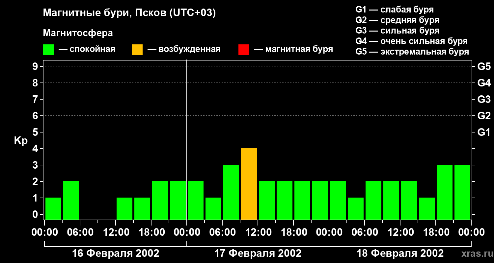Click the 00:00–03:00 bar on 18 Февраля

(338, 200)
